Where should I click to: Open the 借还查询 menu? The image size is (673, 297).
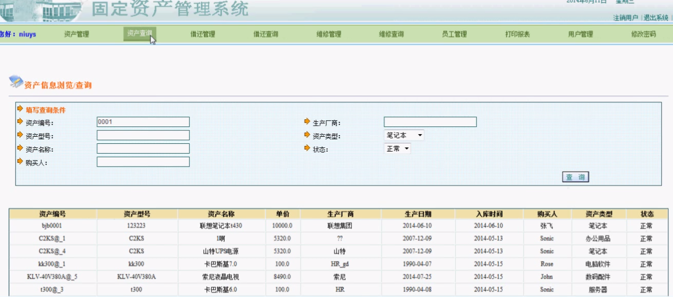[265, 34]
